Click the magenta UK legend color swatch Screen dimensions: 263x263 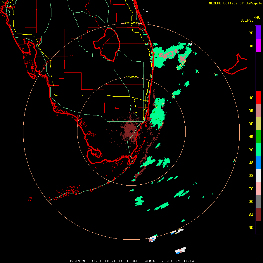[x=258, y=46]
